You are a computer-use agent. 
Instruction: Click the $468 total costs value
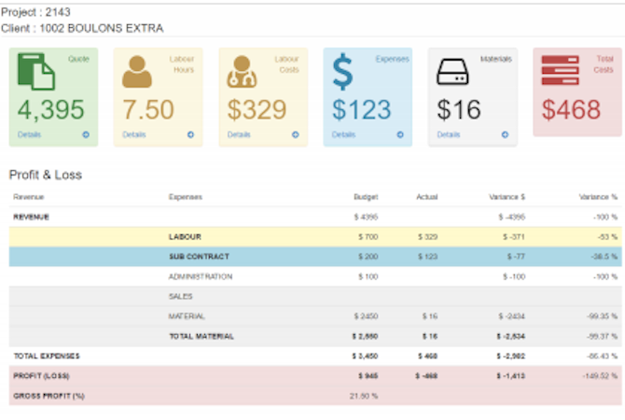click(x=571, y=110)
